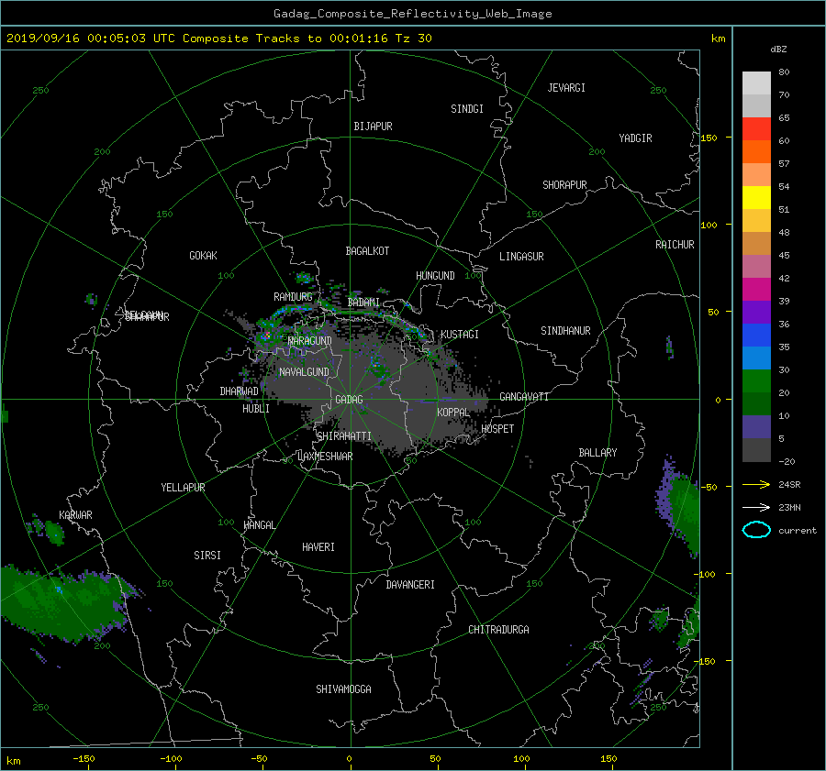
Task: Click the BADAMI label
Action: [x=363, y=303]
